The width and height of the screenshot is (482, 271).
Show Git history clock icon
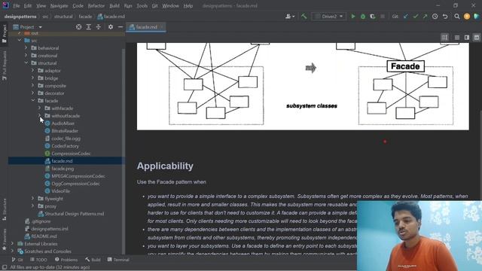(435, 17)
